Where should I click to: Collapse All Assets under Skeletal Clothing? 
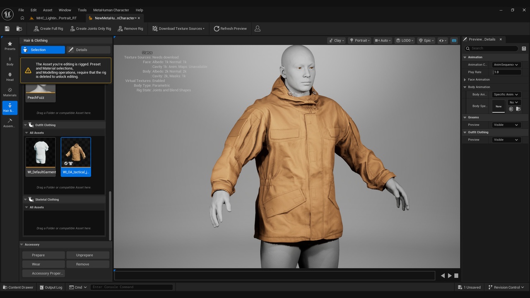pos(26,207)
